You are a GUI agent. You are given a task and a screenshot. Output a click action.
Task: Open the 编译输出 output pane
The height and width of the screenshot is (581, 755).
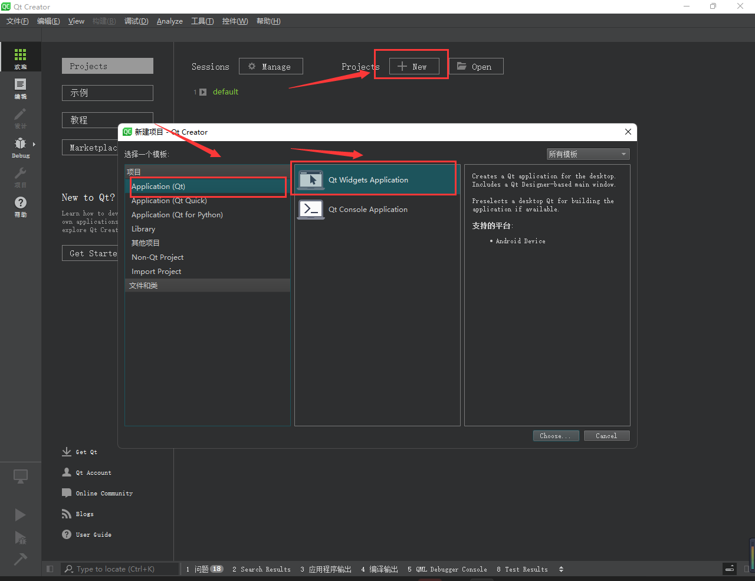379,569
